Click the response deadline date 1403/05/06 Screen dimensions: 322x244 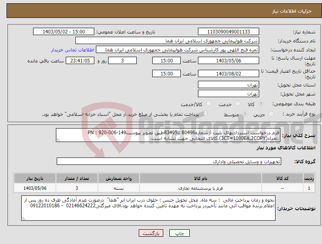click(x=229, y=60)
